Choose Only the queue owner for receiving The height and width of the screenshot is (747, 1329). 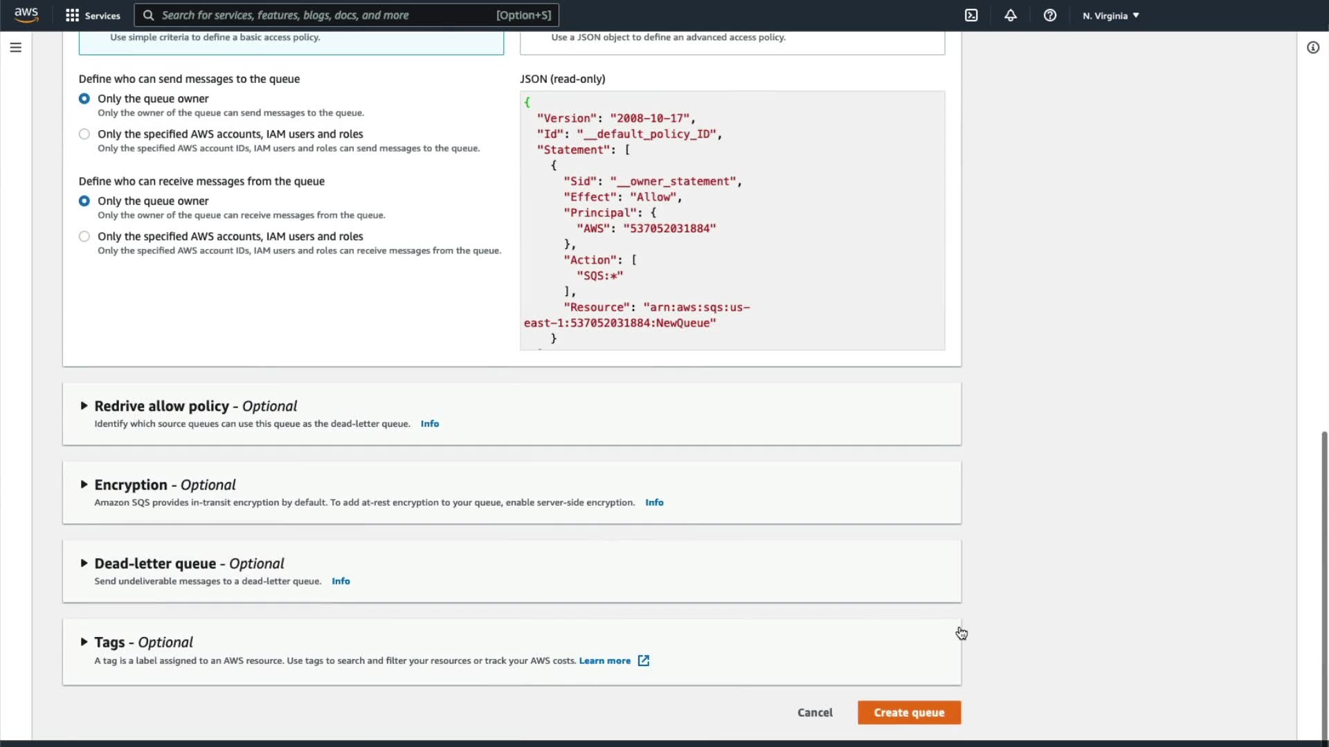pyautogui.click(x=84, y=201)
